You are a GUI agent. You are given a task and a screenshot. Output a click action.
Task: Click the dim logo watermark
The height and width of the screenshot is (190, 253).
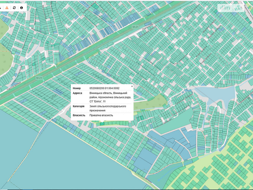point(225,8)
